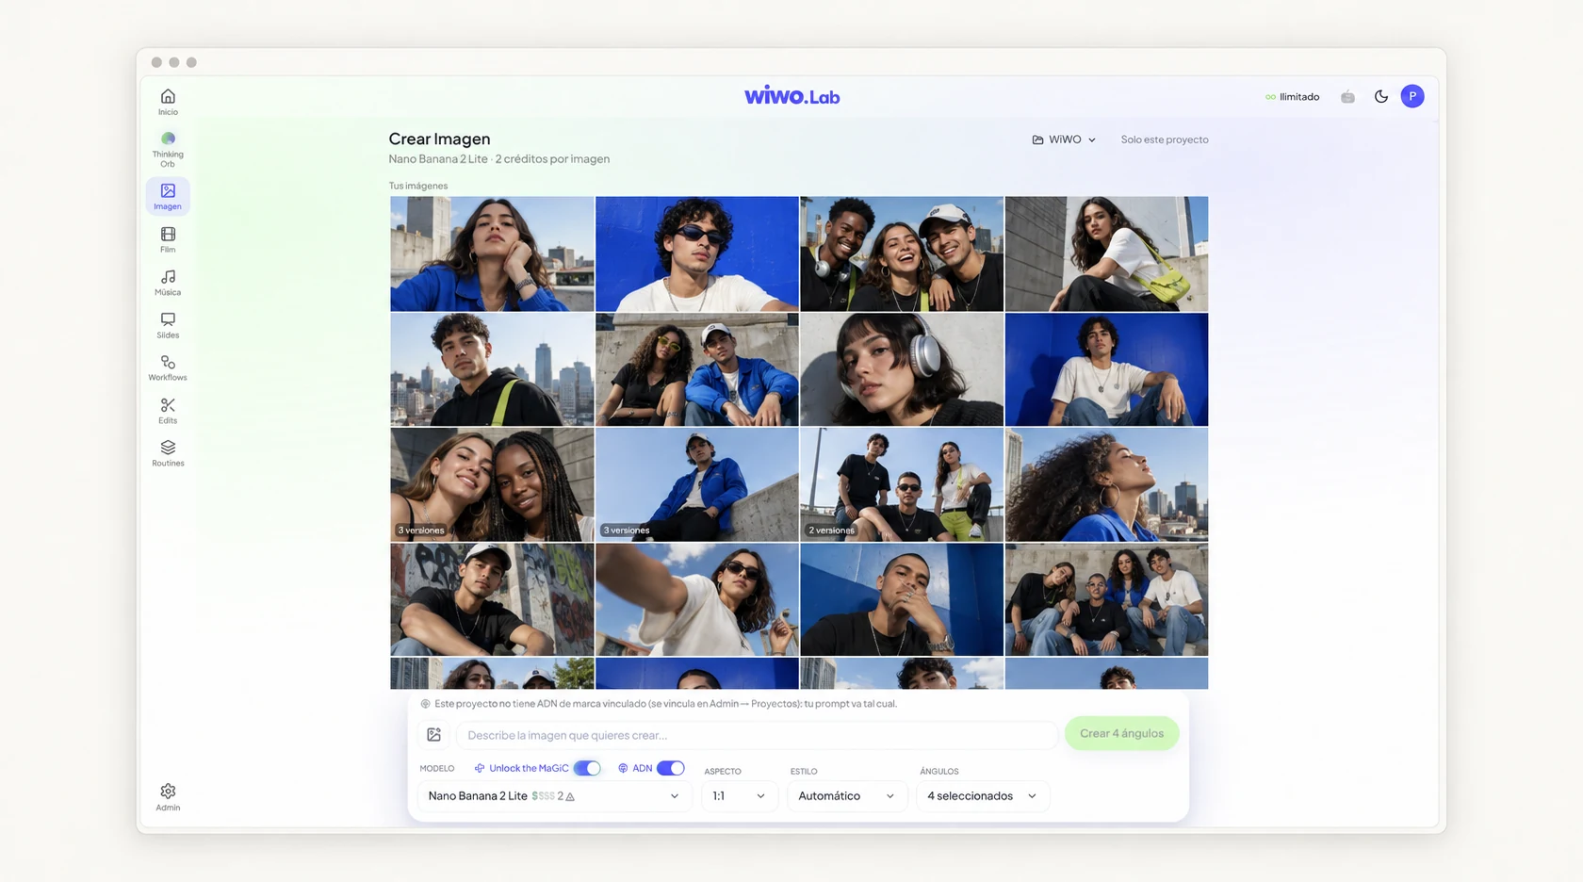1583x882 pixels.
Task: Click the gray robot icon in header
Action: pos(1348,97)
